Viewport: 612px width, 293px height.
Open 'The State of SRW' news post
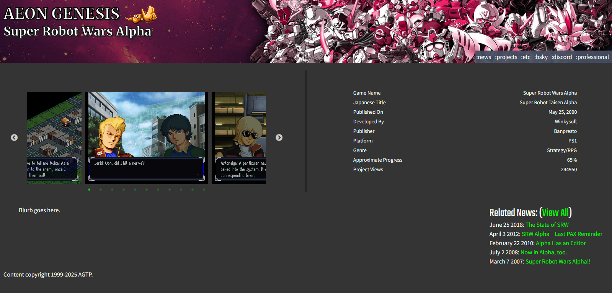pyautogui.click(x=547, y=225)
